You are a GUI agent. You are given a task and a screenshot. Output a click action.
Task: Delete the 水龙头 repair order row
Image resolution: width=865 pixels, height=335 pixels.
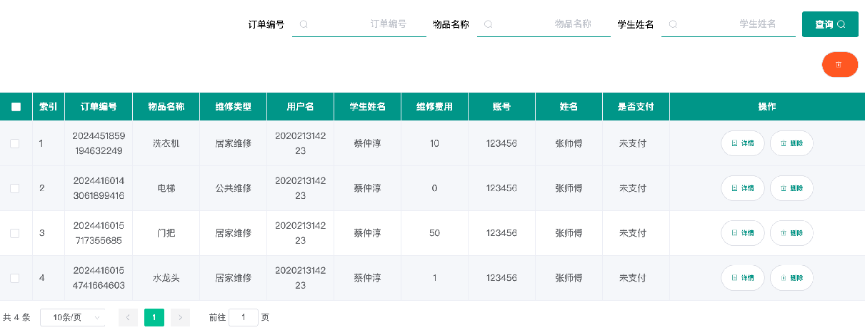pyautogui.click(x=791, y=278)
